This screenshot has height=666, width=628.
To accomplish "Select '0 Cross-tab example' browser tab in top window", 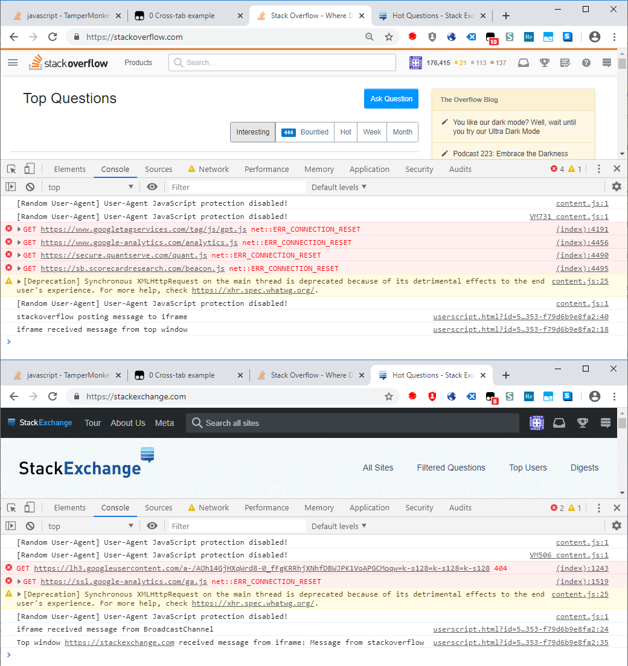I will pyautogui.click(x=187, y=16).
